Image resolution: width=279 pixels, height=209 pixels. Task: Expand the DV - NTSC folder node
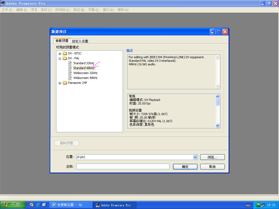[60, 54]
